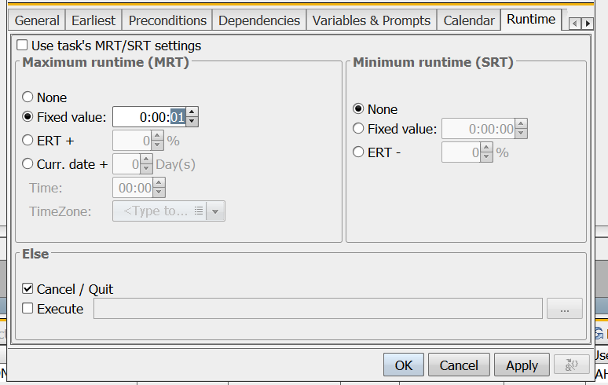Uncheck the Cancel / Quit option
The height and width of the screenshot is (385, 608).
(x=27, y=289)
